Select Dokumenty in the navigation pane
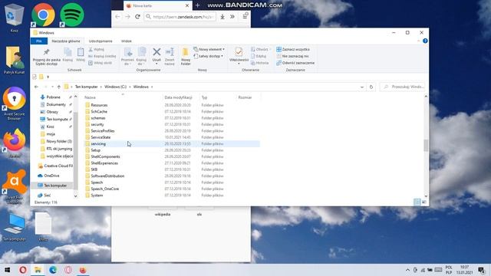Image resolution: width=491 pixels, height=276 pixels. click(x=56, y=104)
